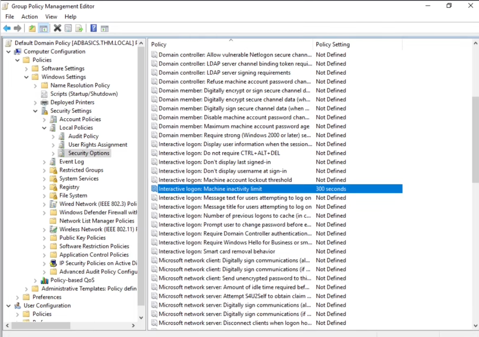479x337 pixels.
Task: Click the Up one level folder icon
Action: pos(32,28)
